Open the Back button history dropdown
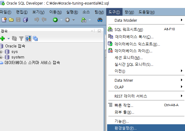 click(61, 20)
